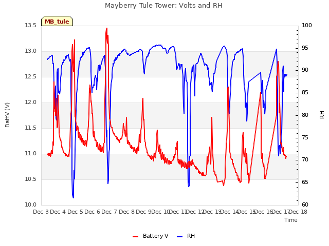Click the 70 right axis tick label
The width and height of the screenshot is (329, 246).
tap(305, 160)
